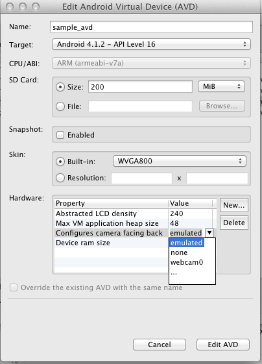Click the Resolution width field
Screen dimensions: 262x364
coord(141,178)
